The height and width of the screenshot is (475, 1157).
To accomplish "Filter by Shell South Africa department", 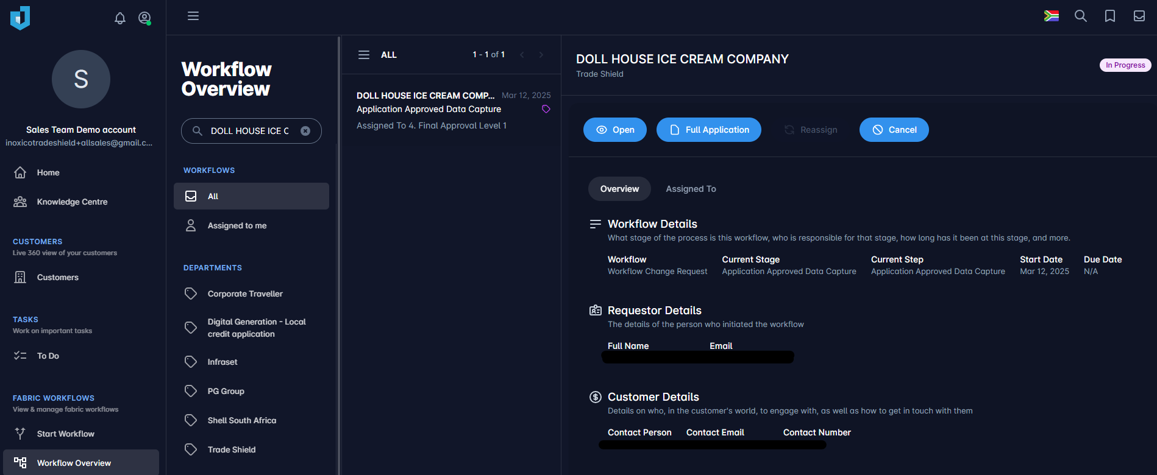I will (x=251, y=420).
